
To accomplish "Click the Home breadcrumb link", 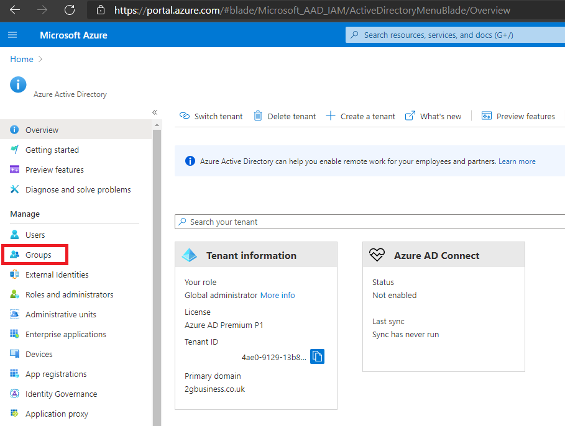I will pos(22,59).
